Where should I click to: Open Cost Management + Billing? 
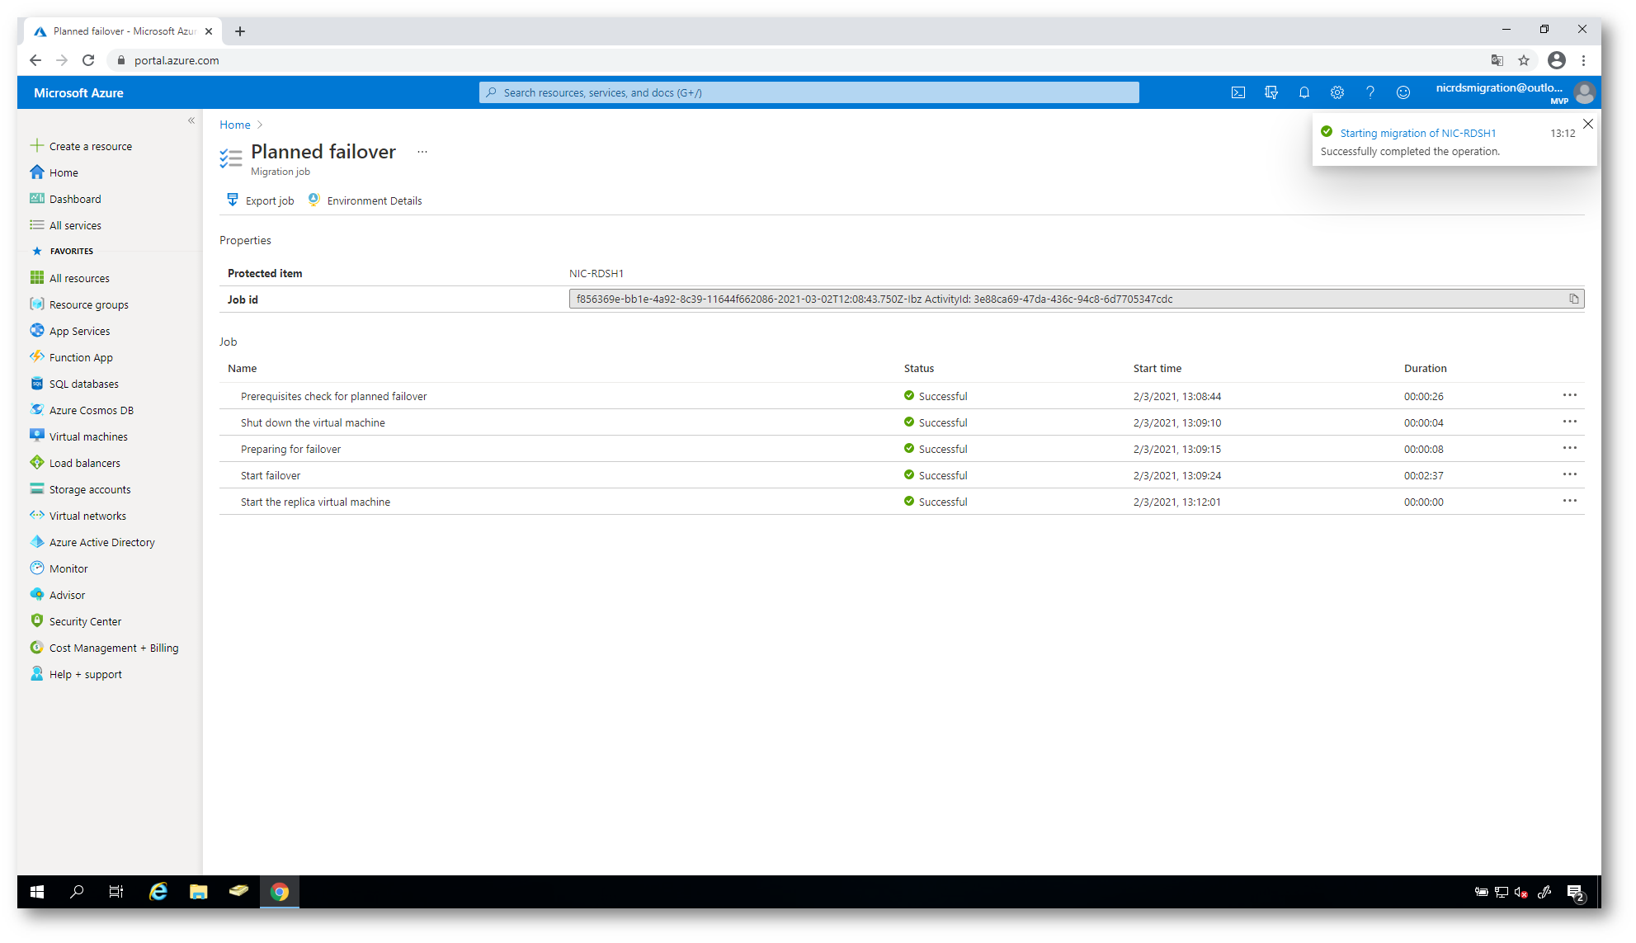[x=104, y=648]
